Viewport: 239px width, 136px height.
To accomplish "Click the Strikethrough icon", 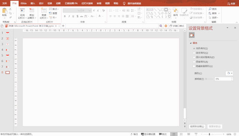I will click(x=82, y=16).
